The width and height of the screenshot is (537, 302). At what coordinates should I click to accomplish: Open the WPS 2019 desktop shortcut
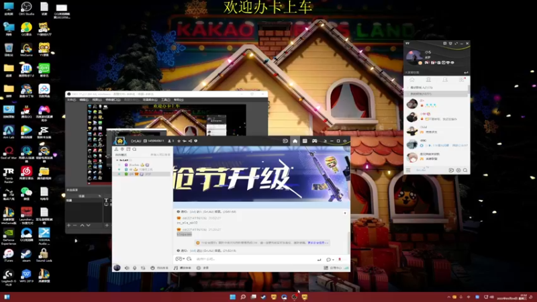click(x=26, y=276)
